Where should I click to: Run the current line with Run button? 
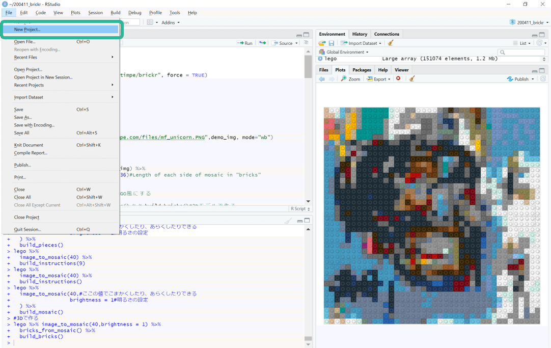pos(245,43)
